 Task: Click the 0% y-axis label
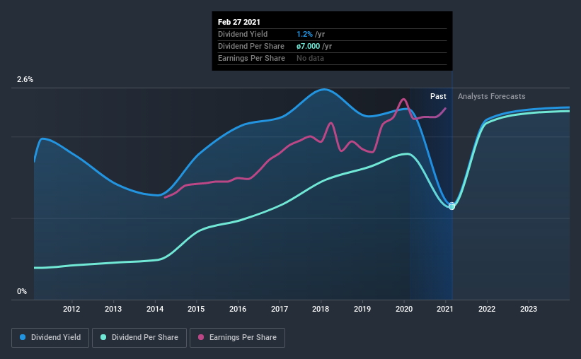pos(22,291)
